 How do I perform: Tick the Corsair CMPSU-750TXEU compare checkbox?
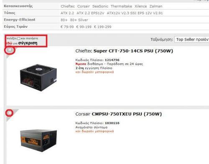tap(9, 113)
